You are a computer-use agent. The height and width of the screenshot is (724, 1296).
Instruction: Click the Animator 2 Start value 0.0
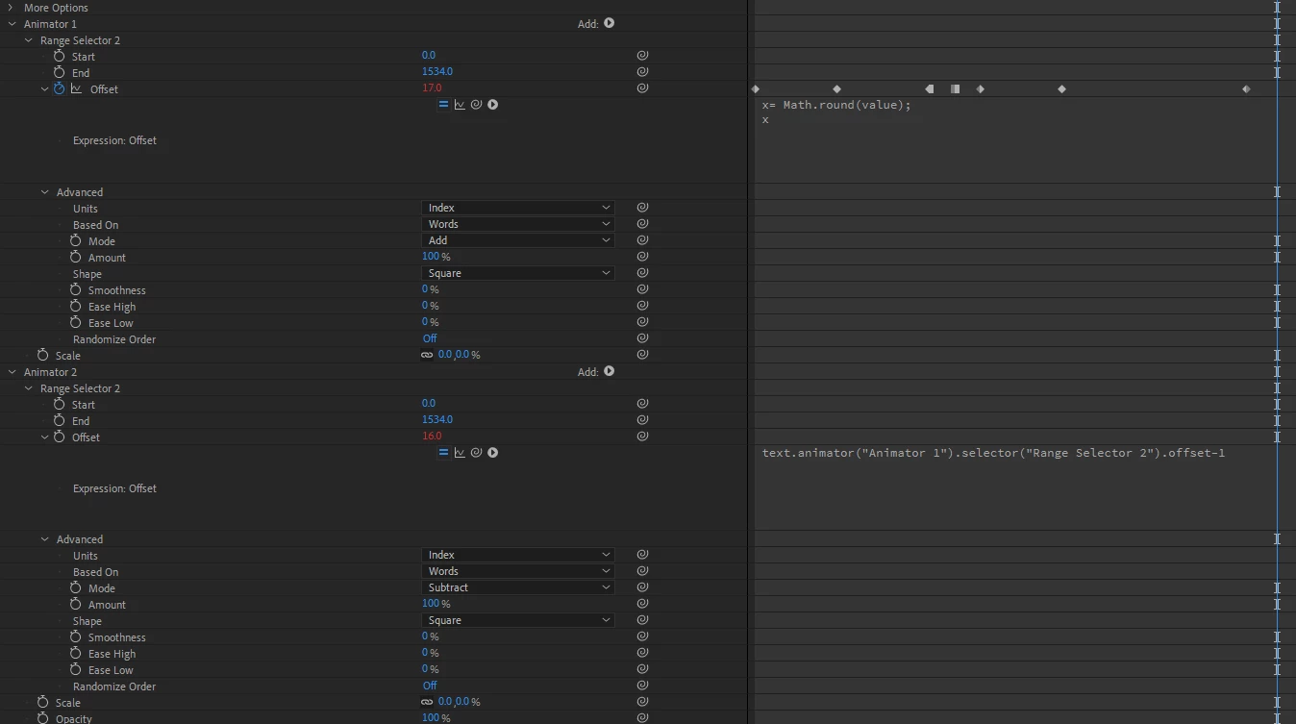(x=429, y=403)
